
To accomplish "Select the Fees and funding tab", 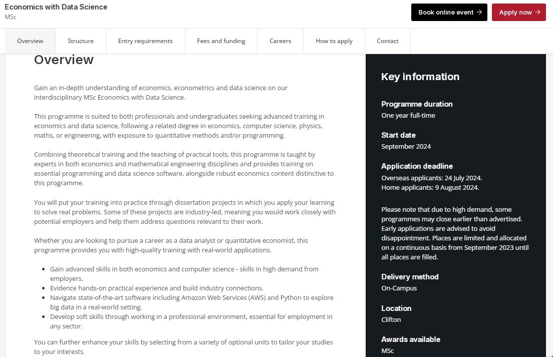I will pyautogui.click(x=221, y=41).
